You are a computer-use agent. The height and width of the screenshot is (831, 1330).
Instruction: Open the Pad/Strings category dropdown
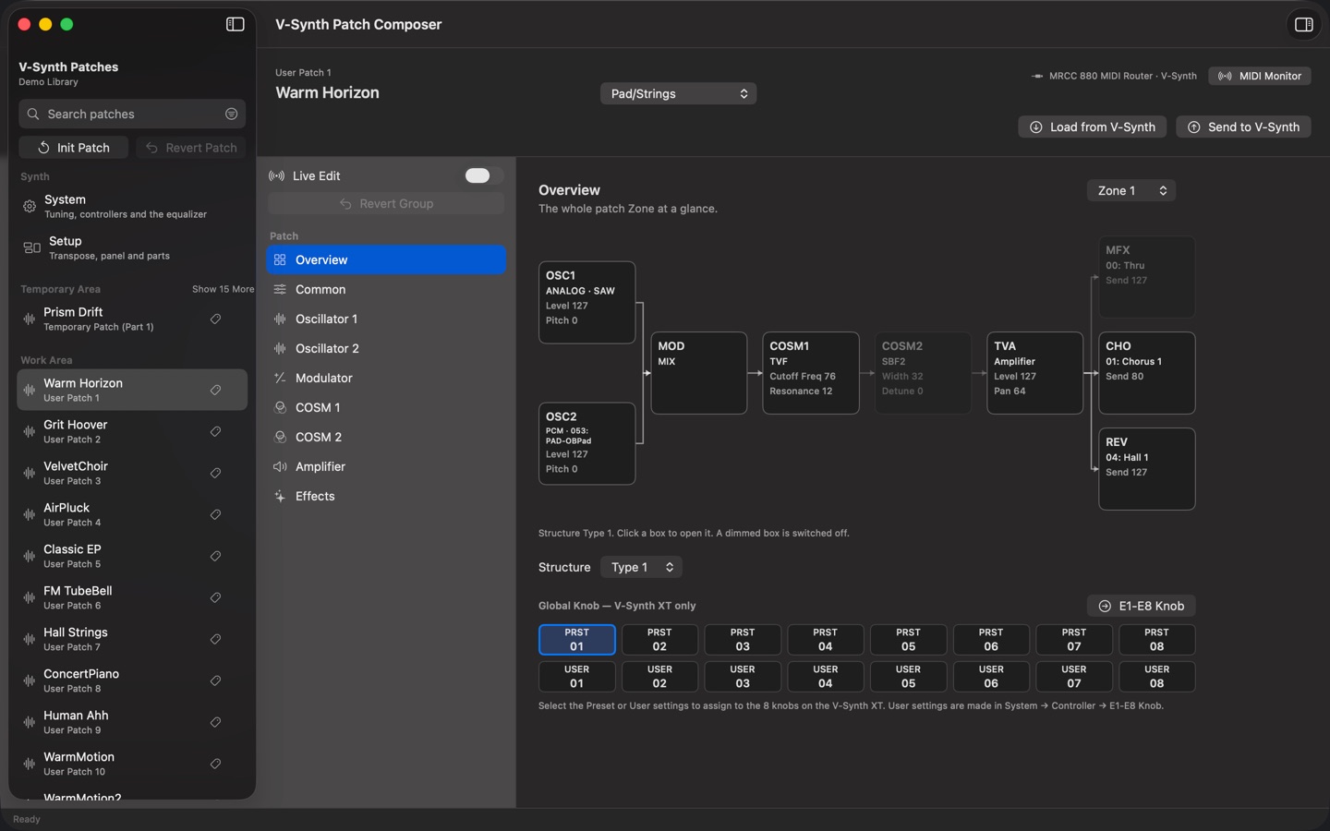pos(678,93)
